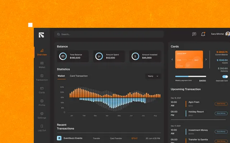230x143 pixels.
Task: Click Sara Mitchel's profile avatar
Action: coord(227,34)
